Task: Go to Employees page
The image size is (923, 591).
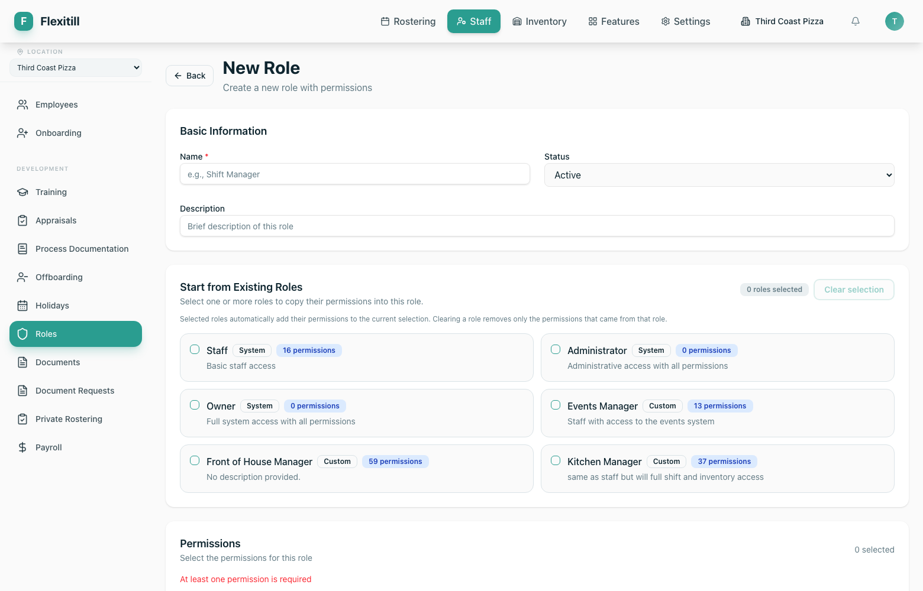Action: click(76, 105)
